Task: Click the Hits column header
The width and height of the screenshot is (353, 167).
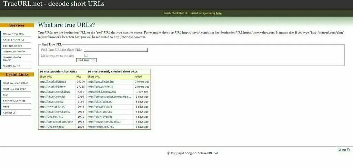Action: [79, 77]
